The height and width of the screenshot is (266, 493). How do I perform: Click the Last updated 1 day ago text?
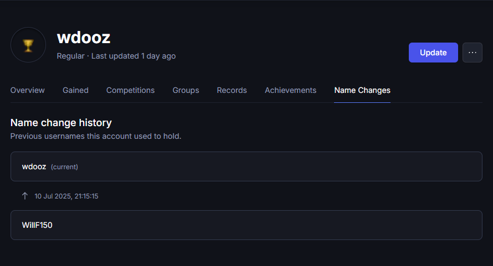[133, 56]
